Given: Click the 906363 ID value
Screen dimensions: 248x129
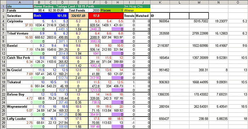Looking at the screenshot, I should 160,82.
